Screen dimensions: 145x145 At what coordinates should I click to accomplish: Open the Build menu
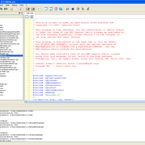[x=8, y=5]
